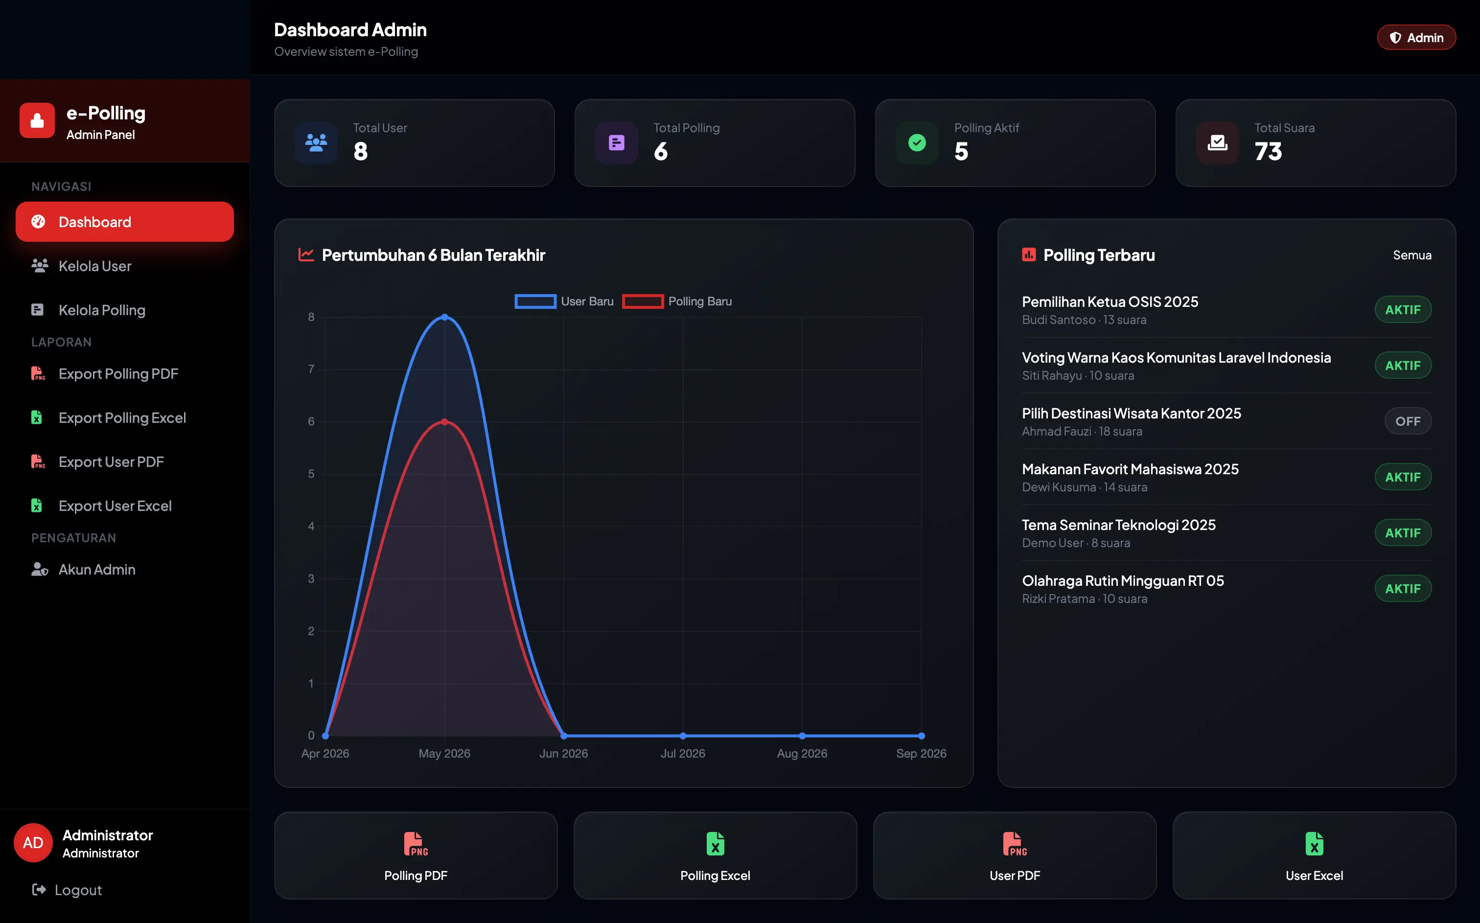Click the User PDF export card
Image resolution: width=1480 pixels, height=923 pixels.
(x=1015, y=855)
